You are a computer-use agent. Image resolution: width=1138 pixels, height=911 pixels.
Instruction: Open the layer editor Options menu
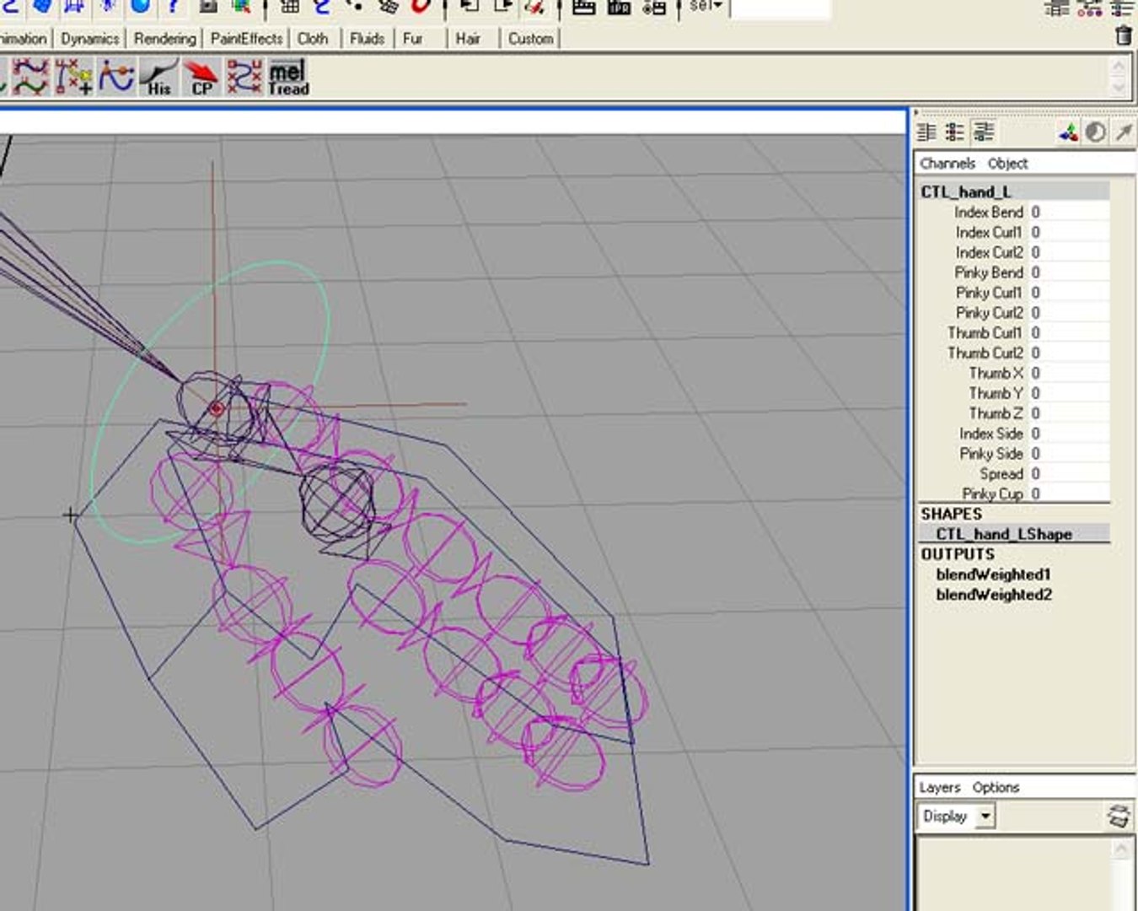(x=996, y=787)
